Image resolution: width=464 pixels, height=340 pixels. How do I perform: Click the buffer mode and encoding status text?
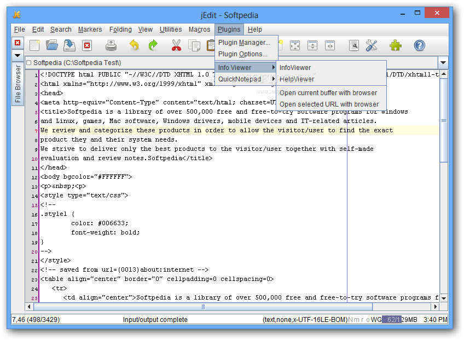click(x=305, y=320)
